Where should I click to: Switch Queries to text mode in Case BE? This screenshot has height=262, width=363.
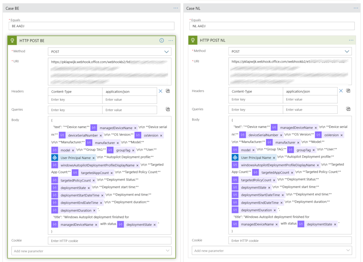tap(168, 109)
